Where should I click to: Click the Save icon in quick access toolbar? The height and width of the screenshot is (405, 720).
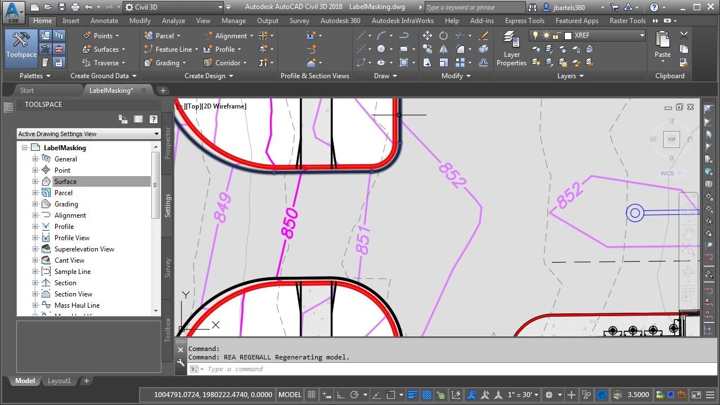(x=63, y=7)
